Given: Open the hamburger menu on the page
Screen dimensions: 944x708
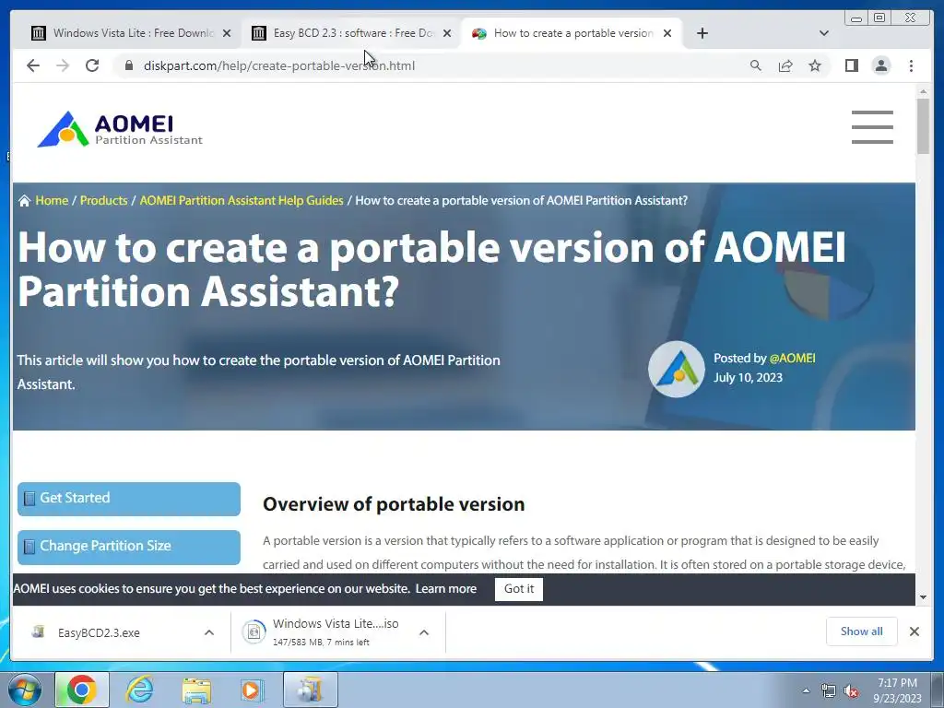Looking at the screenshot, I should [872, 127].
